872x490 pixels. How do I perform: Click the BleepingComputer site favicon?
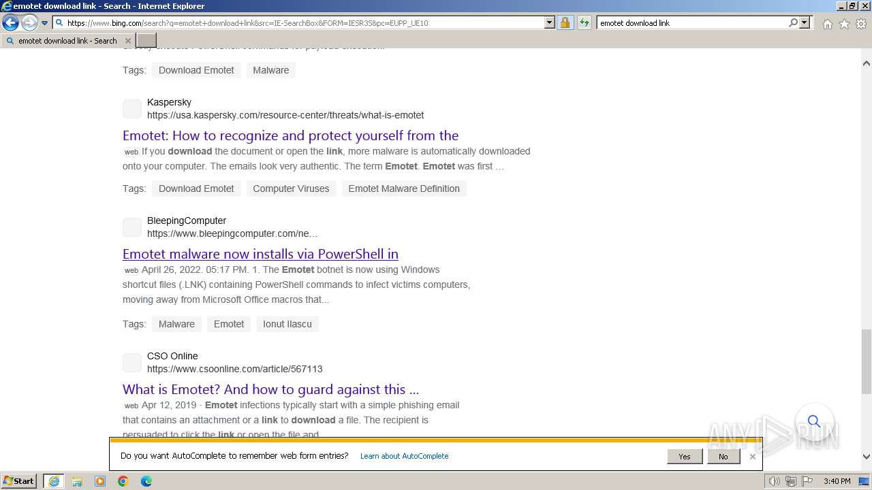132,227
